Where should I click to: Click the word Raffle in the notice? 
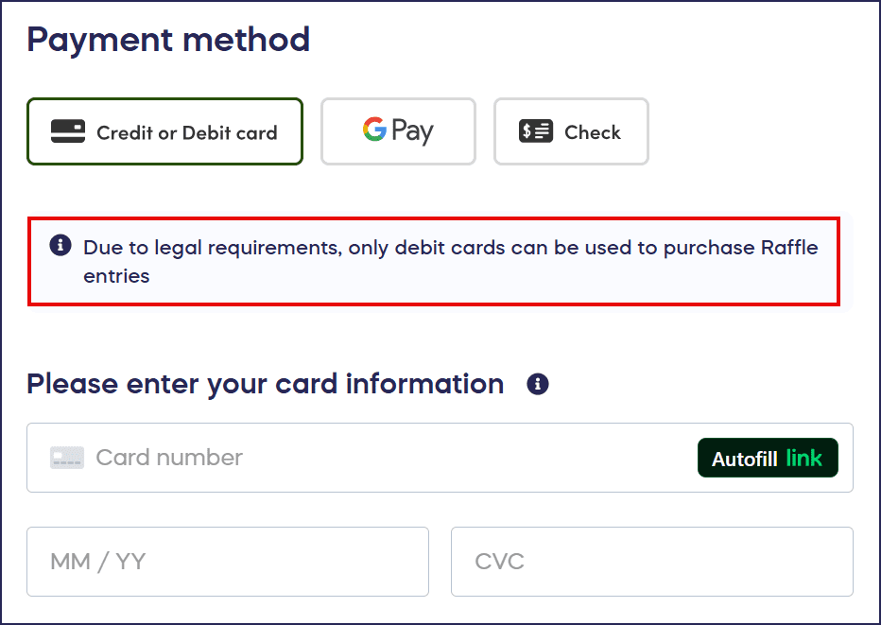[x=789, y=249]
